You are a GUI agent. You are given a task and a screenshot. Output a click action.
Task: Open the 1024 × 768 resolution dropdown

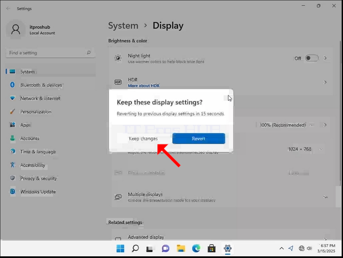pyautogui.click(x=305, y=149)
